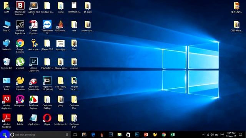This screenshot has height=138, width=246.
Task: Show hidden system tray icons
Action: pos(203,135)
